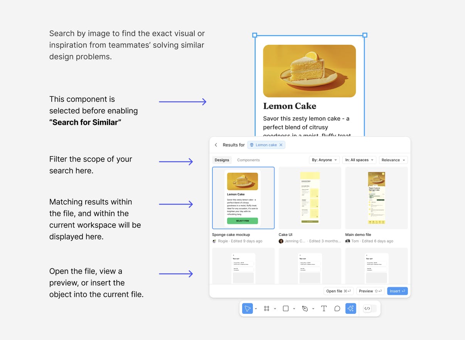The image size is (465, 340).
Task: Select the Text tool
Action: click(x=324, y=308)
